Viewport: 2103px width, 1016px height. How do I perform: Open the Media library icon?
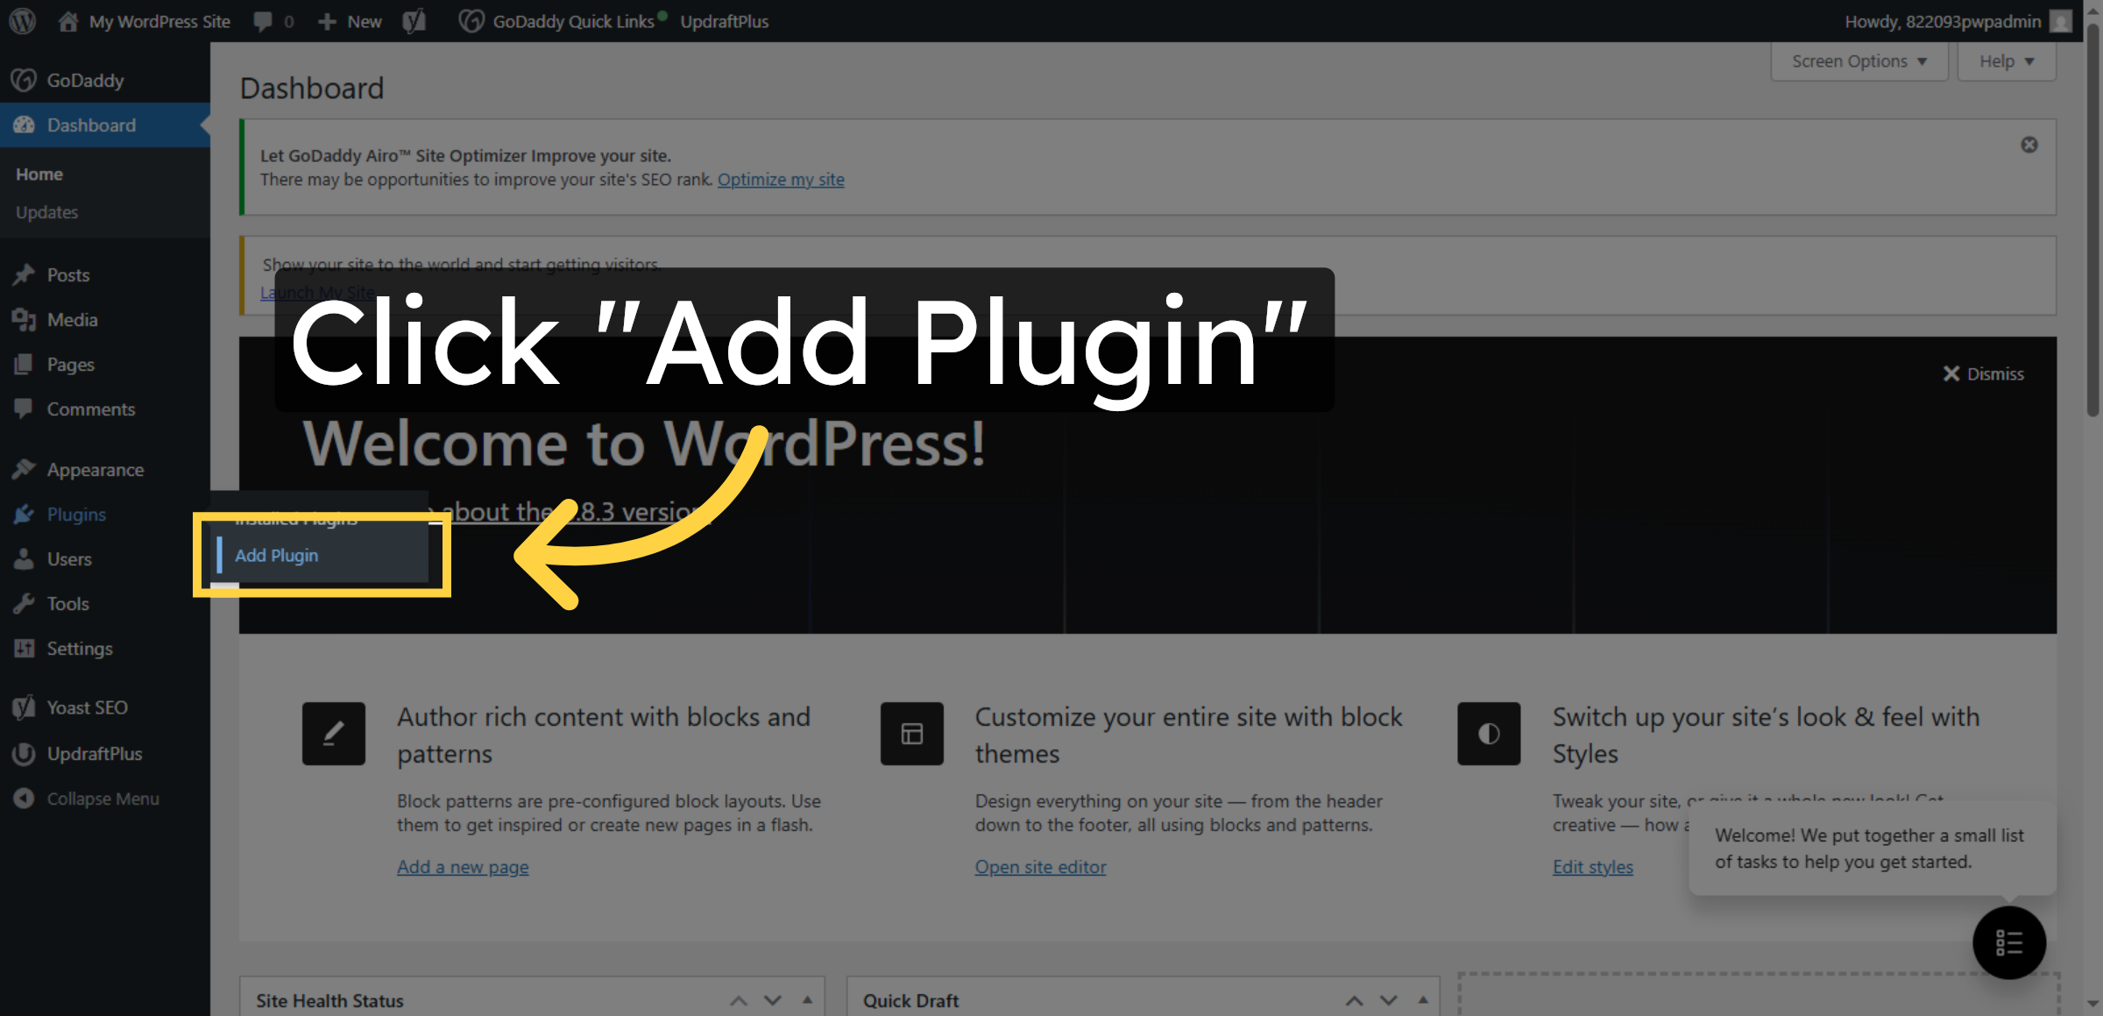pyautogui.click(x=25, y=319)
